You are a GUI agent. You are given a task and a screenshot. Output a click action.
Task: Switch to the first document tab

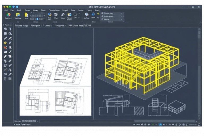point(21,26)
